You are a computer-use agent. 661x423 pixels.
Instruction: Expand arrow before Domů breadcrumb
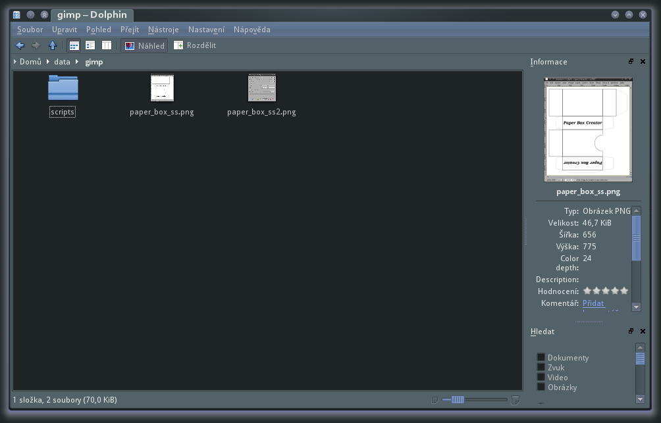coord(15,62)
